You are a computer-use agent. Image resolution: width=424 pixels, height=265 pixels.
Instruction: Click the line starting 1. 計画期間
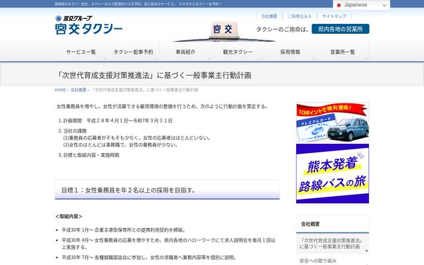pos(115,121)
